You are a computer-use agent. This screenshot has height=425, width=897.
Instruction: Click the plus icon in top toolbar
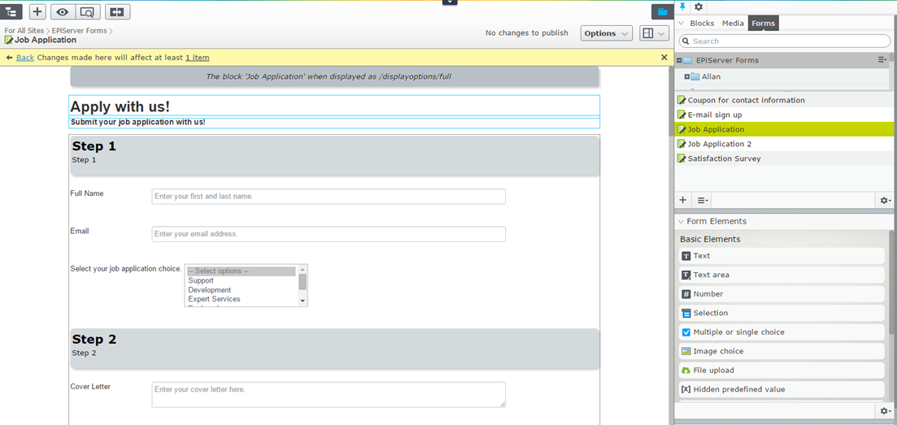pyautogui.click(x=37, y=11)
